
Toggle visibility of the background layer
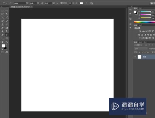(135, 57)
